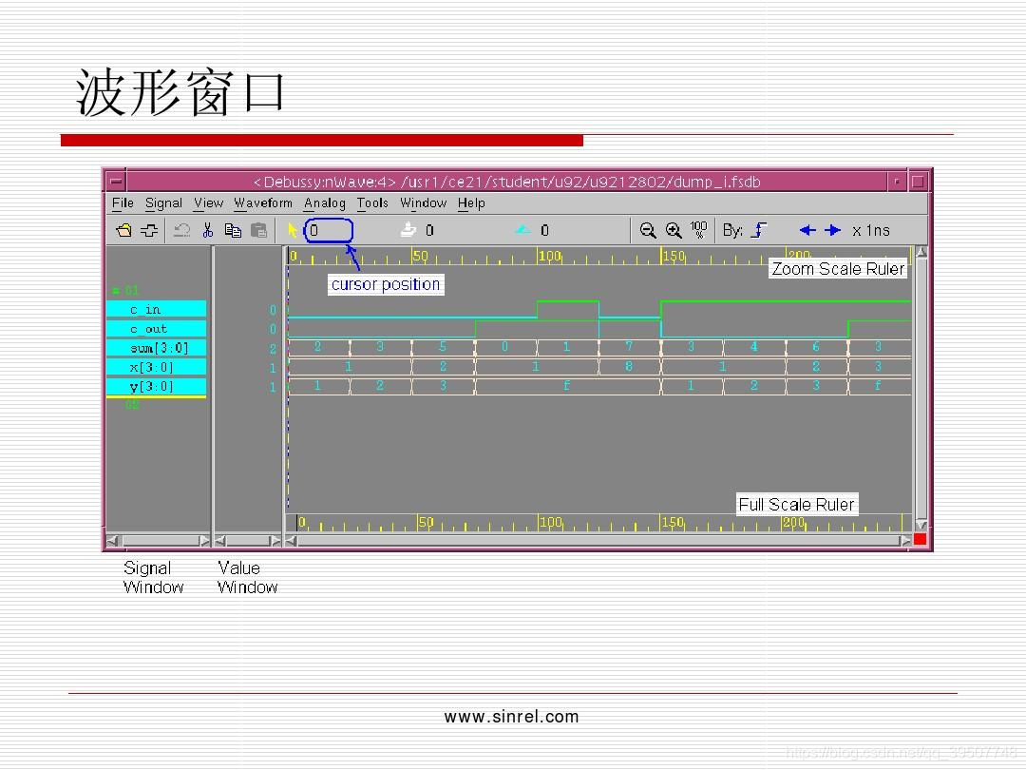Search backward with left blue arrow
Viewport: 1026px width, 770px height.
tap(807, 230)
